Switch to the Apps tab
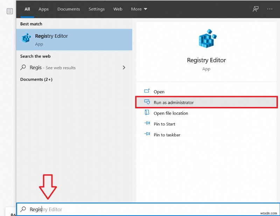 click(43, 9)
